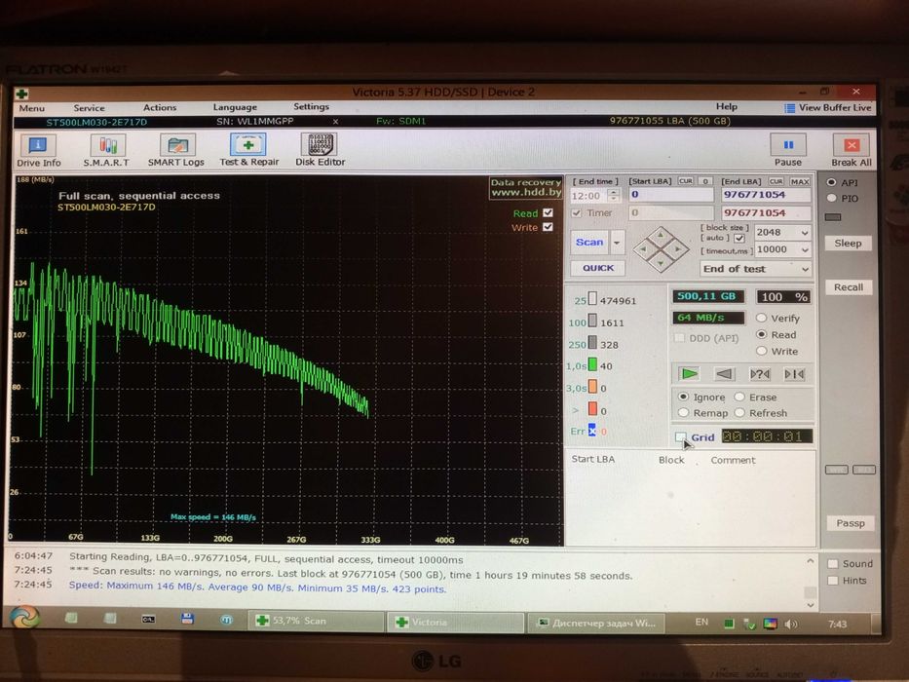The width and height of the screenshot is (909, 682).
Task: Select the Write radio option
Action: (761, 351)
